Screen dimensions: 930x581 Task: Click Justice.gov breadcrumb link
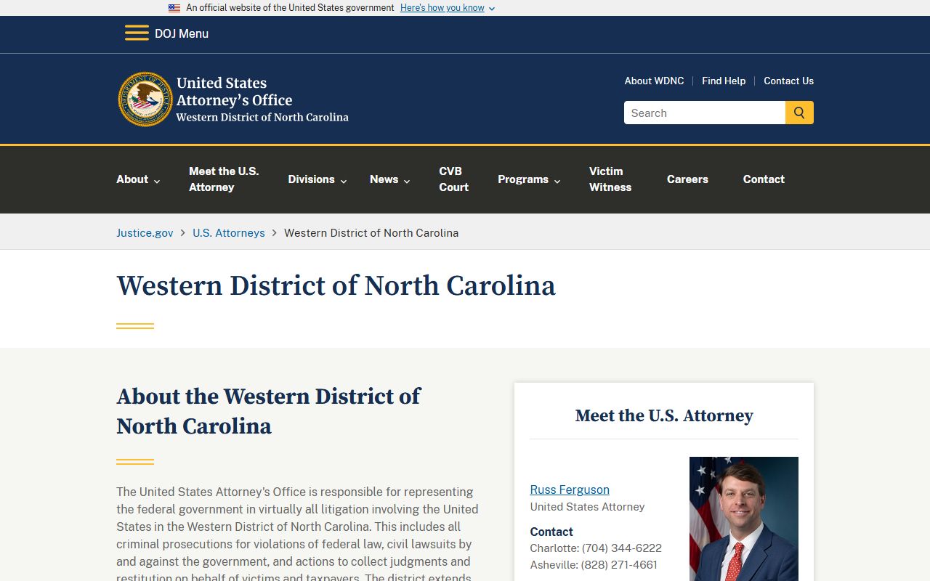tap(145, 232)
